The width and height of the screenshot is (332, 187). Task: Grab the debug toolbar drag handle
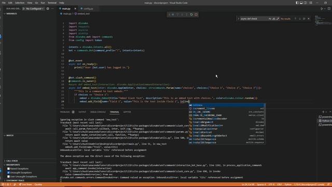[169, 15]
